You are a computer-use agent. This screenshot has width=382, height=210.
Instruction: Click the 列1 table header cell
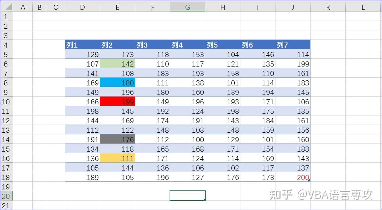[x=82, y=45]
